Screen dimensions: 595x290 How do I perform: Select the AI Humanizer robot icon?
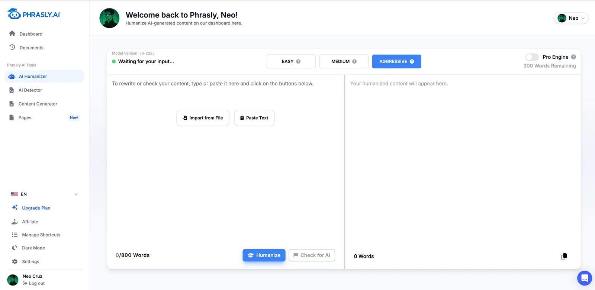[x=12, y=77]
